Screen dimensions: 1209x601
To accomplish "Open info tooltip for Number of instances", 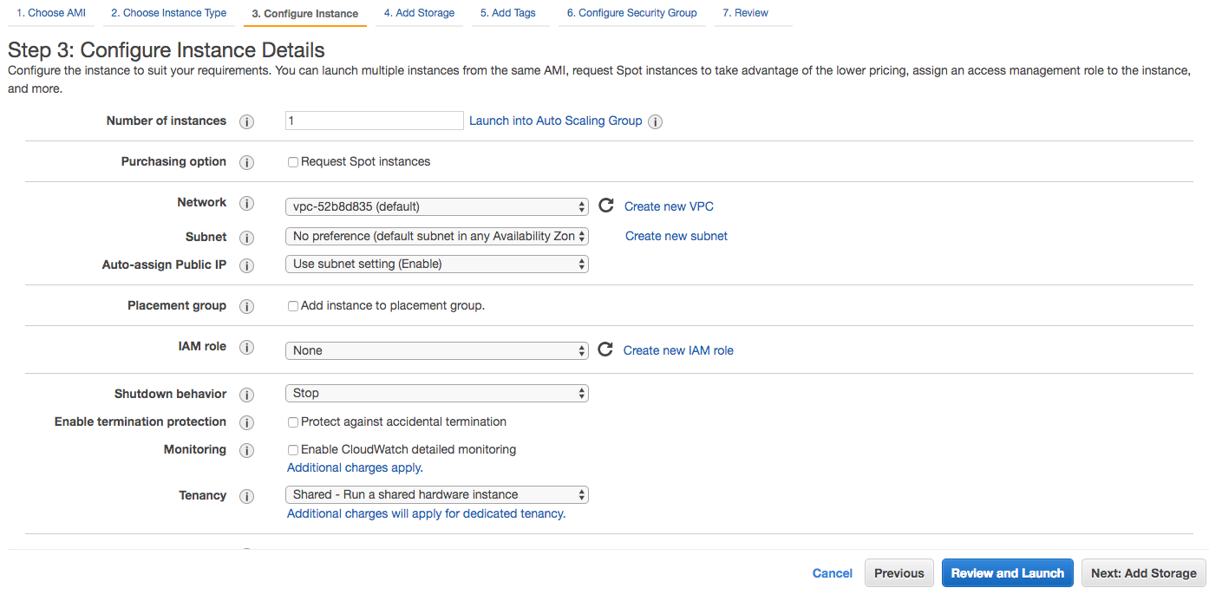I will coord(246,121).
